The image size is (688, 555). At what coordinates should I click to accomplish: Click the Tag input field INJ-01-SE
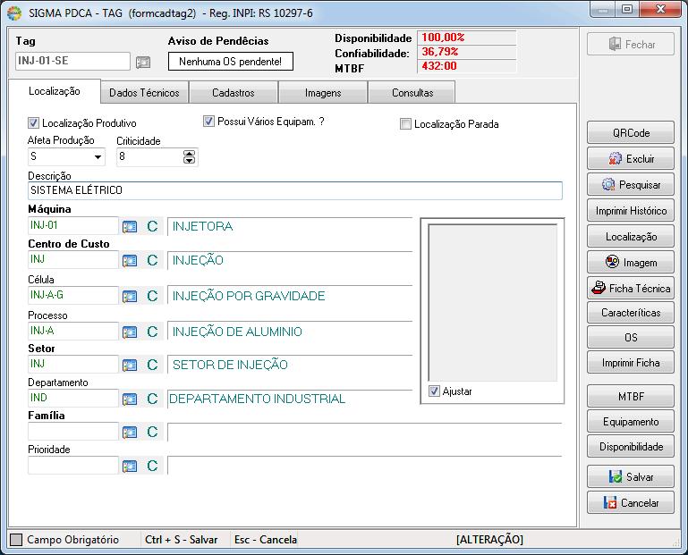[72, 61]
